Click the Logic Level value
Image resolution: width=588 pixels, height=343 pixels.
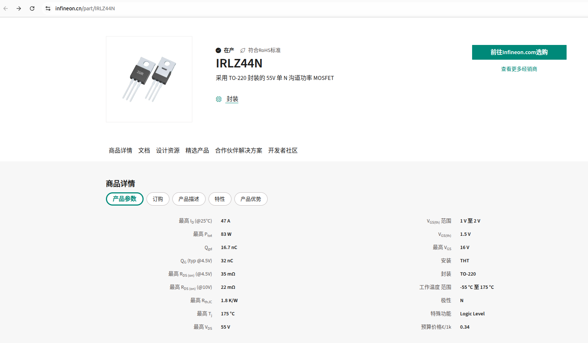point(472,314)
